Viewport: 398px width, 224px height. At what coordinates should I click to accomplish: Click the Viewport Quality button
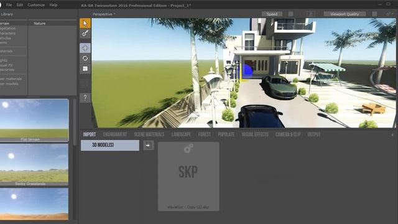click(345, 14)
